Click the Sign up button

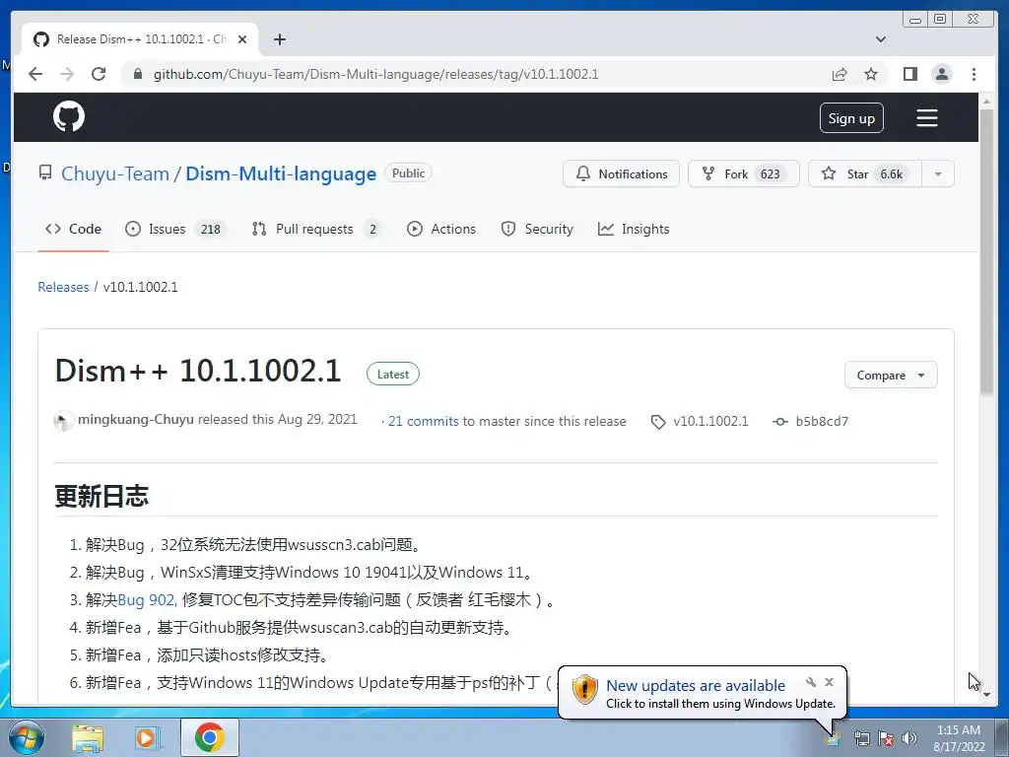tap(851, 118)
